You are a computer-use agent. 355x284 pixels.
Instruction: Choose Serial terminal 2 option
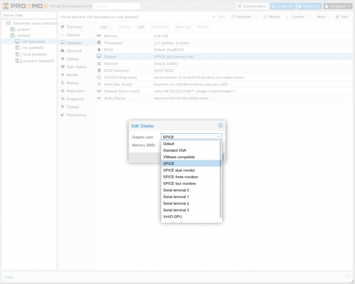191,203
